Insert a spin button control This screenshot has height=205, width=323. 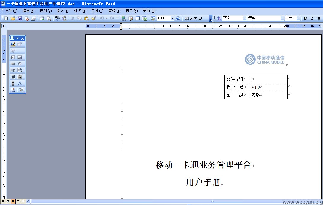coord(20,77)
